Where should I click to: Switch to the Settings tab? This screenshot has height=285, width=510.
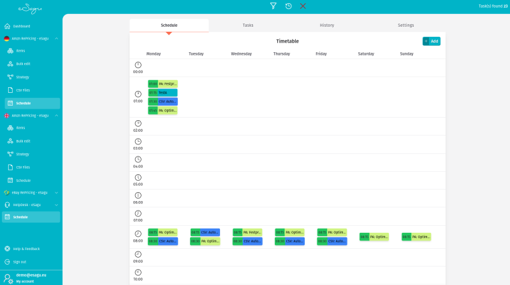pos(406,25)
